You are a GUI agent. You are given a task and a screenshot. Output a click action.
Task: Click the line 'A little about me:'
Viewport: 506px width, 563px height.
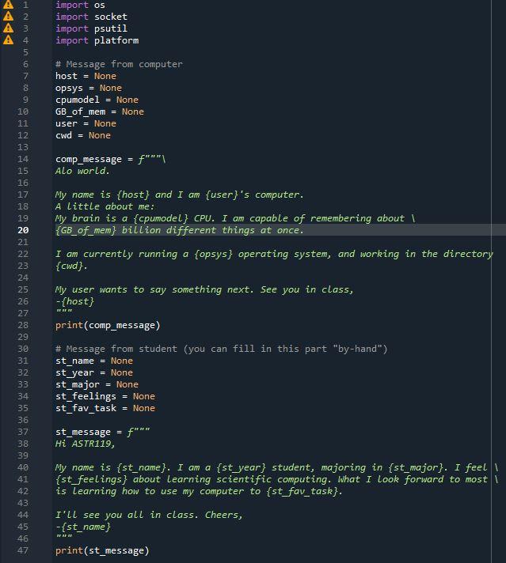[x=105, y=206]
